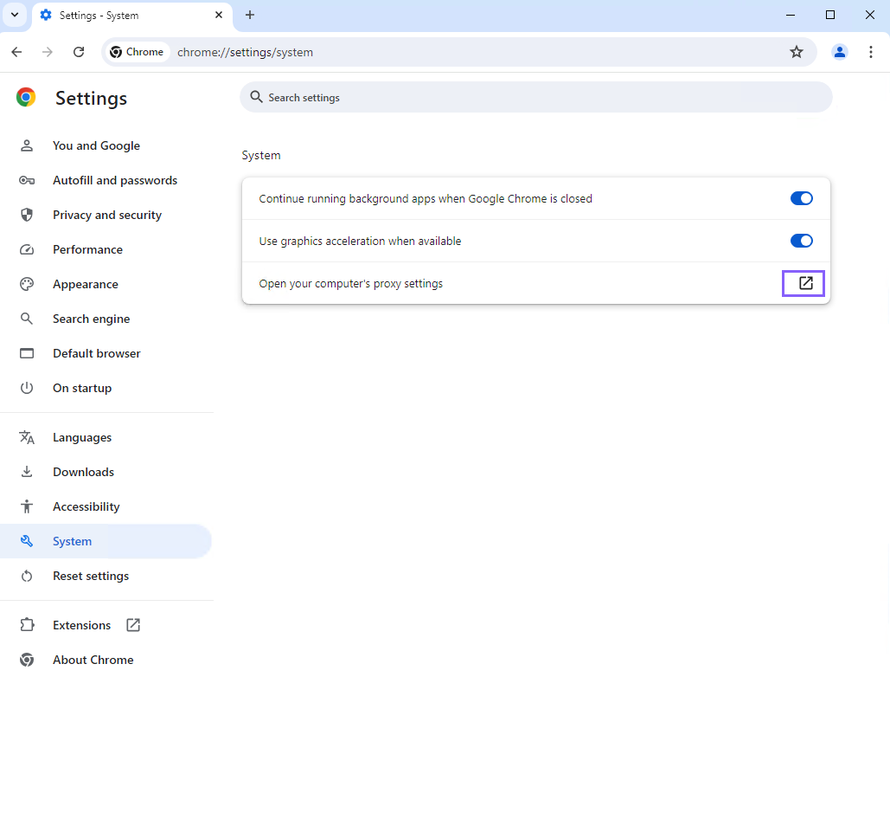890x838 pixels.
Task: Open the Chrome three-dot menu
Action: [871, 52]
